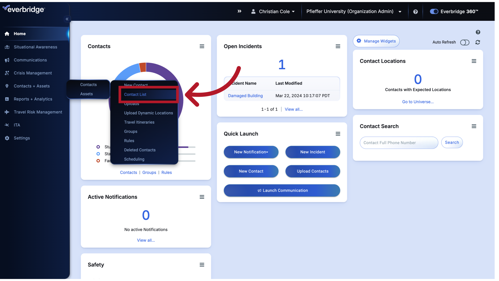Click the refresh arrows icon

(x=478, y=42)
